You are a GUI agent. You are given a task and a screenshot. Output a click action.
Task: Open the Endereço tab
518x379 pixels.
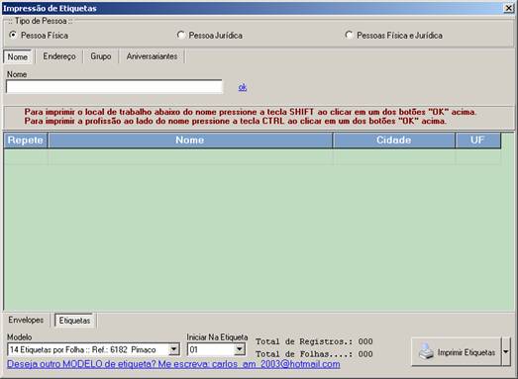(59, 56)
